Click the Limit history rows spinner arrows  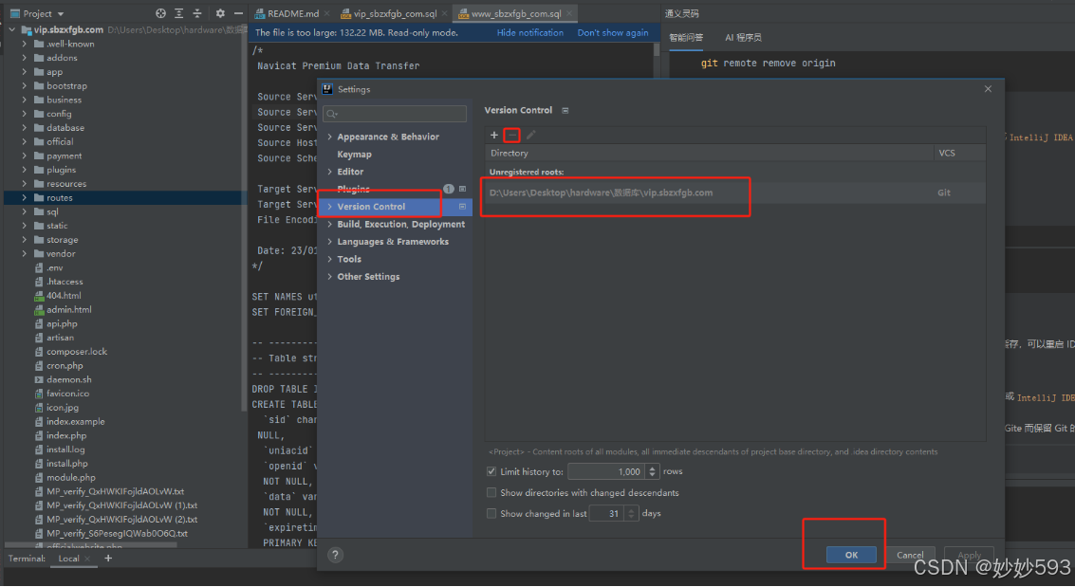652,471
